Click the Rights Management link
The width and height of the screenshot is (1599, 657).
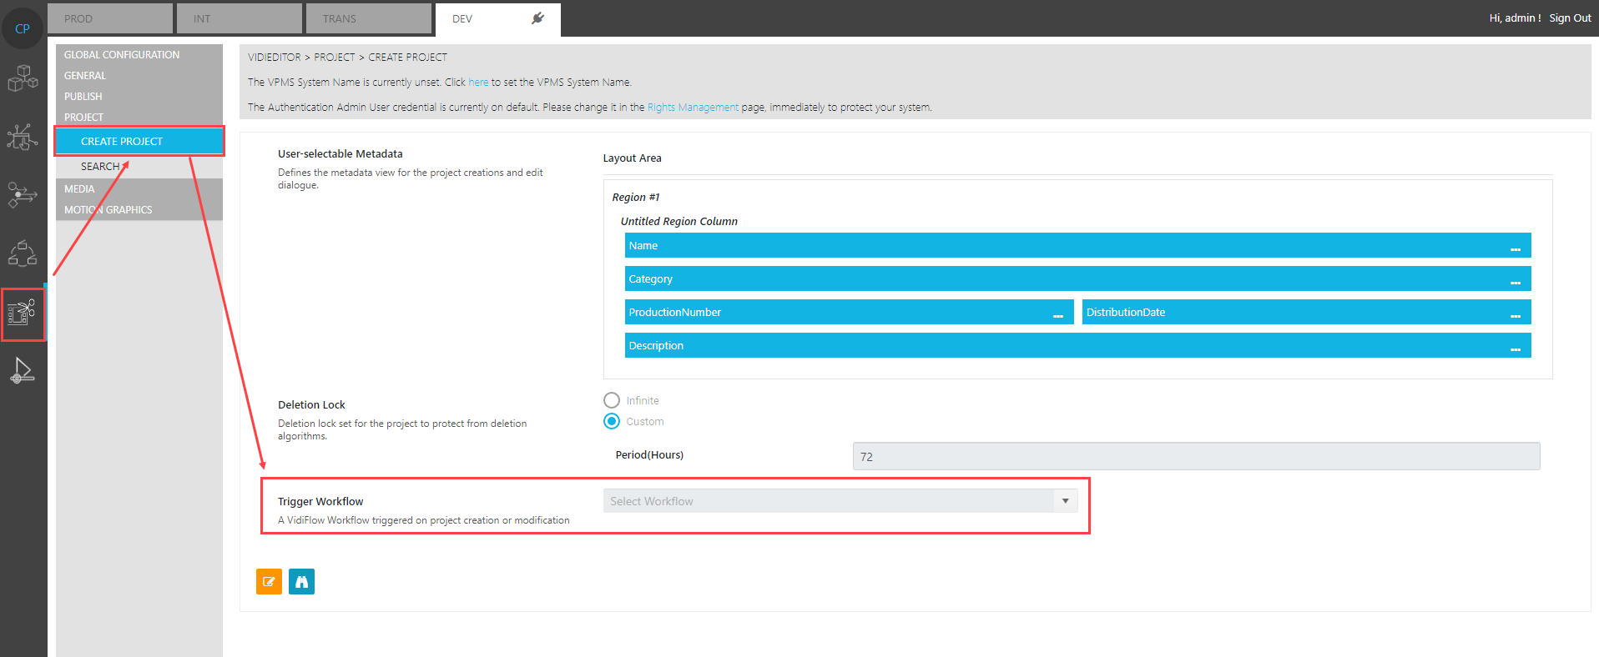[693, 108]
